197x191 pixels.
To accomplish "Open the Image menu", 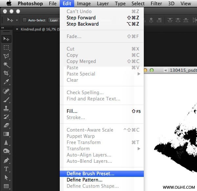I will point(84,4).
